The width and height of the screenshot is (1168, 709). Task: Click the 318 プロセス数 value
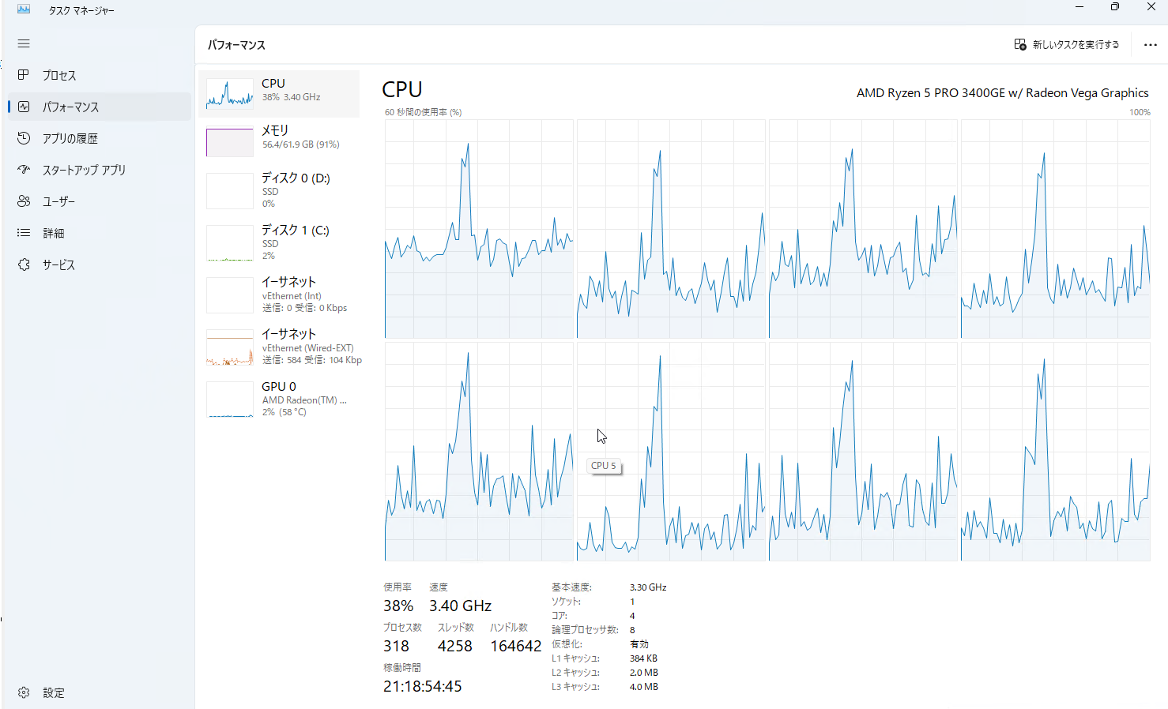(x=396, y=646)
